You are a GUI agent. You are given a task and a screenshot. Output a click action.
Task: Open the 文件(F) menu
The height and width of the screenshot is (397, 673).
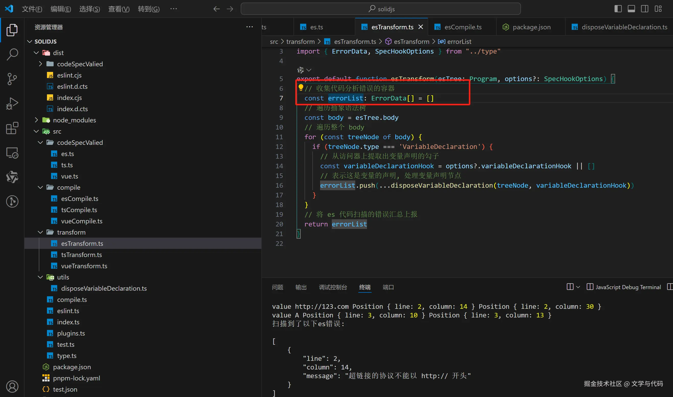pyautogui.click(x=32, y=9)
